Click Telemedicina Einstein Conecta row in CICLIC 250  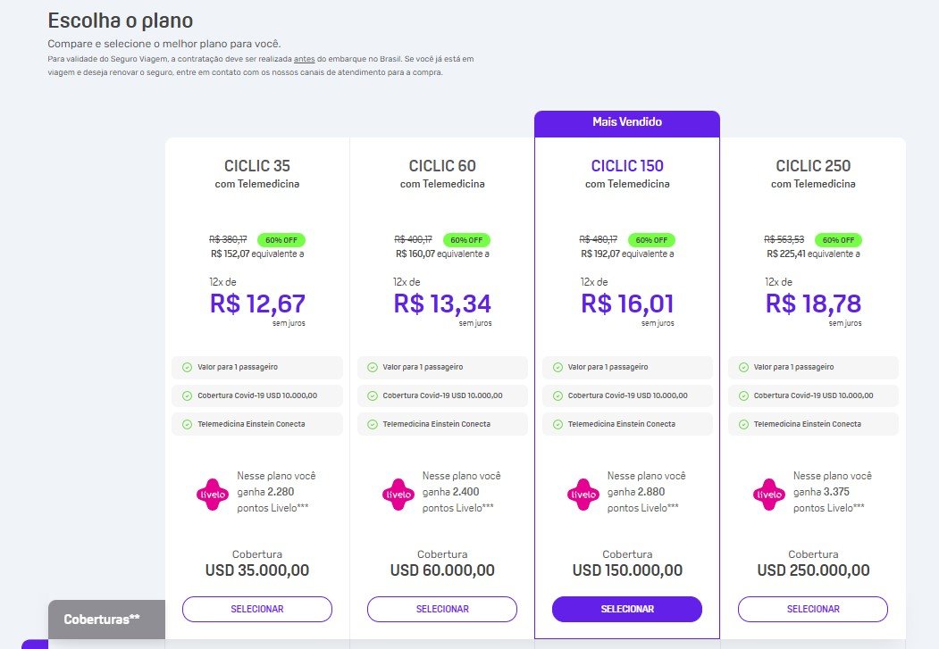coord(813,424)
